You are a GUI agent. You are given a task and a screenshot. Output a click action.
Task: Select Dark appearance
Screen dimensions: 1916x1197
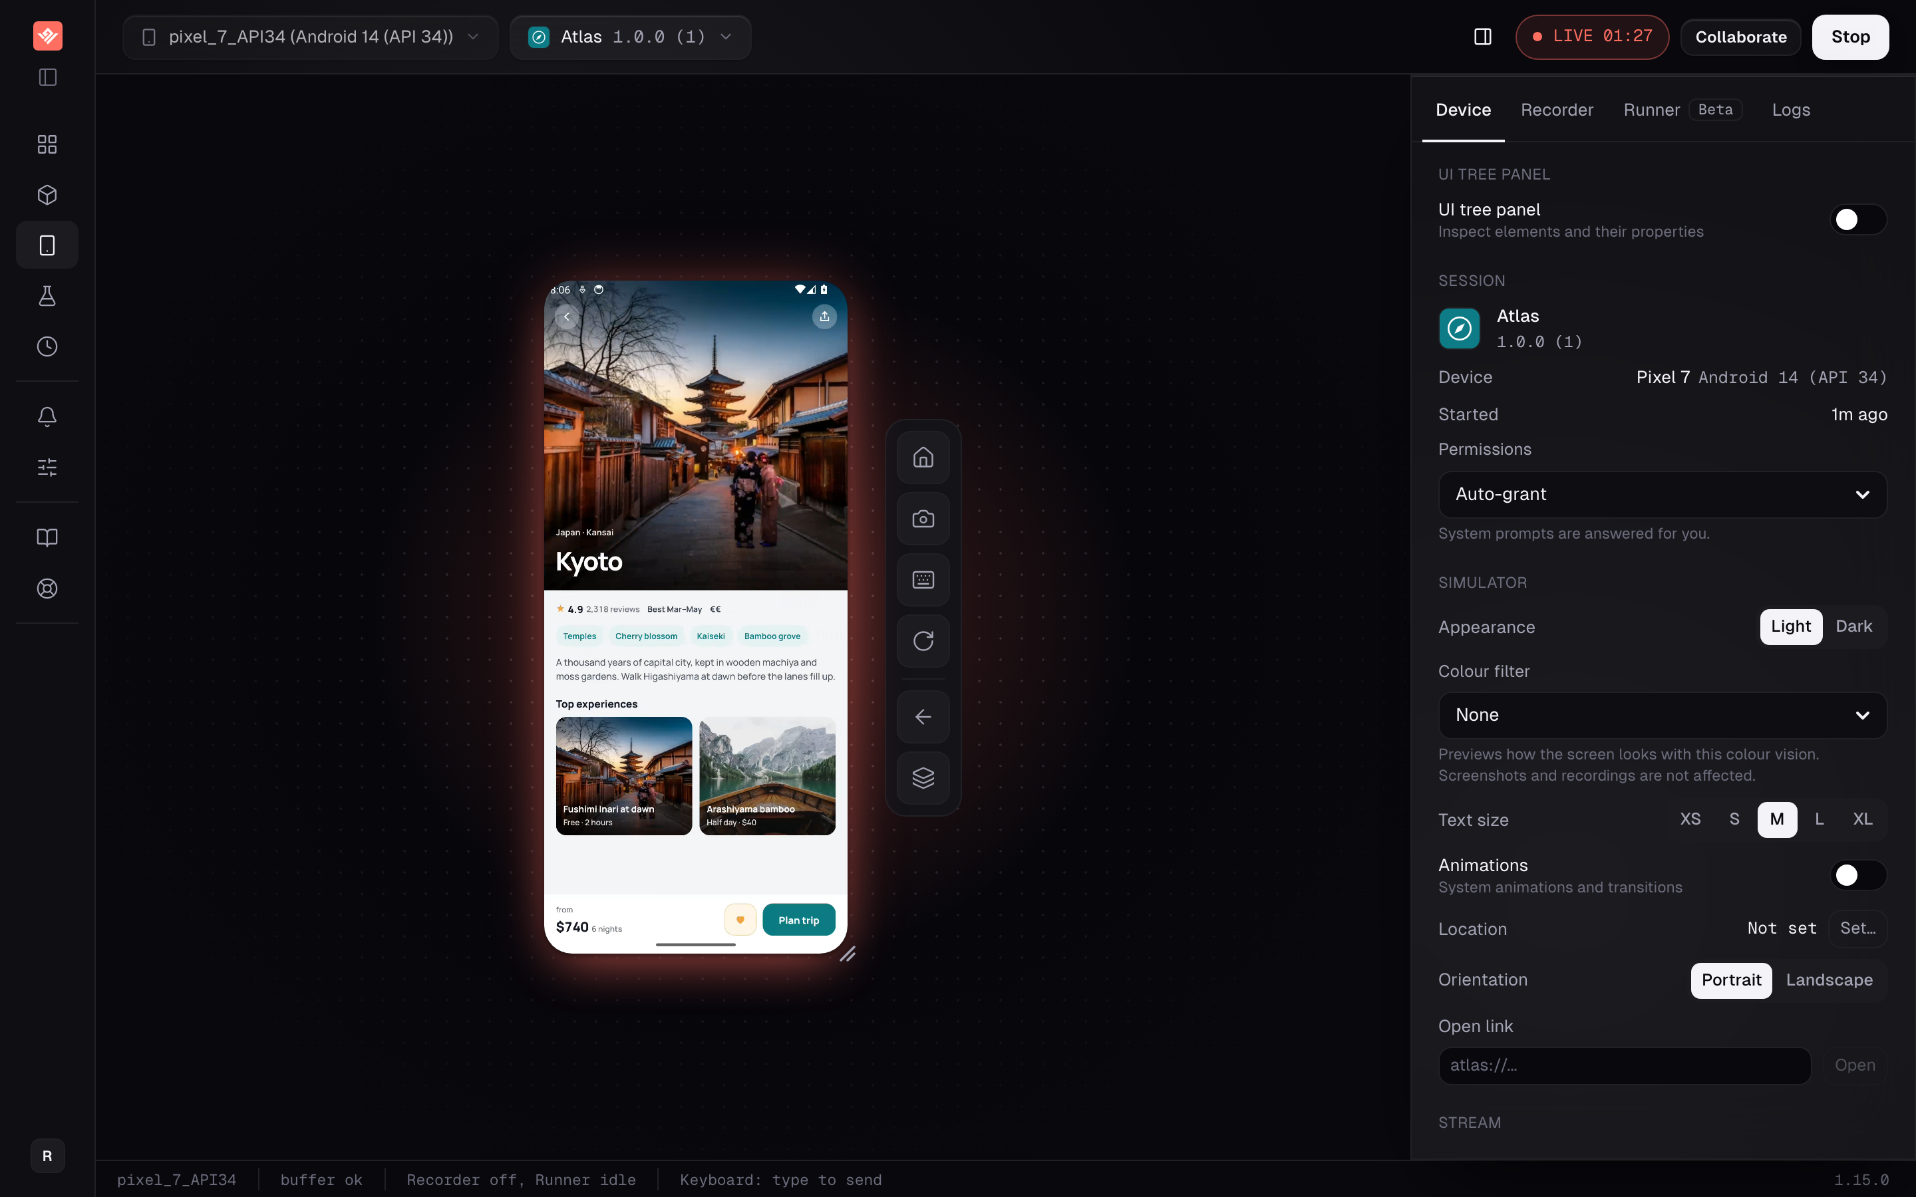tap(1853, 626)
